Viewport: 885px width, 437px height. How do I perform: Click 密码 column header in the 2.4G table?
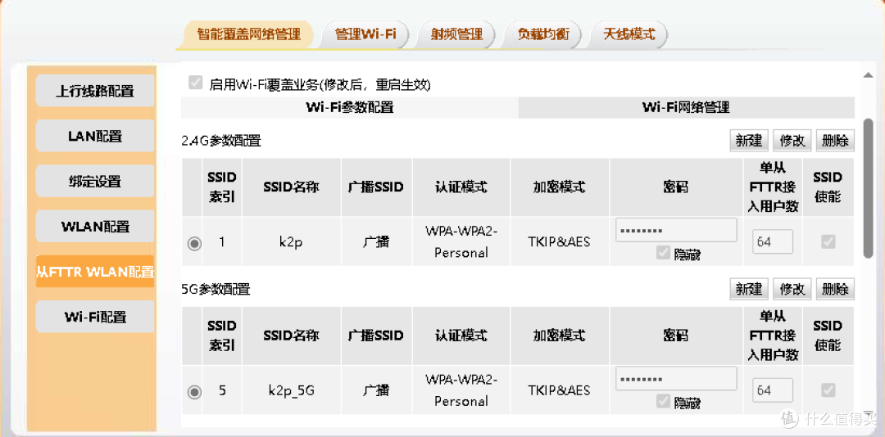(x=675, y=187)
